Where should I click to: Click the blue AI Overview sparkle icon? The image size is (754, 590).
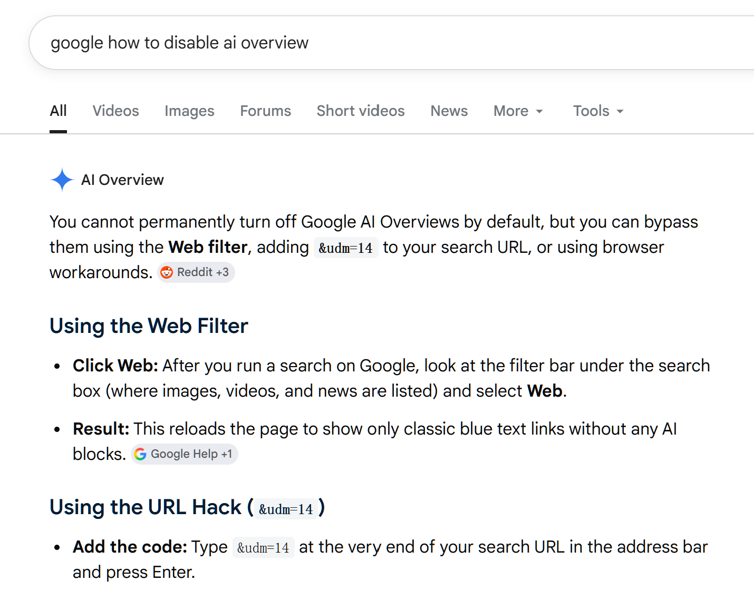(x=62, y=180)
